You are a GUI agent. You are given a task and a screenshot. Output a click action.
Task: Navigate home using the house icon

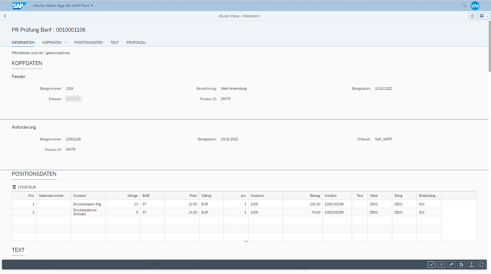pyautogui.click(x=472, y=16)
